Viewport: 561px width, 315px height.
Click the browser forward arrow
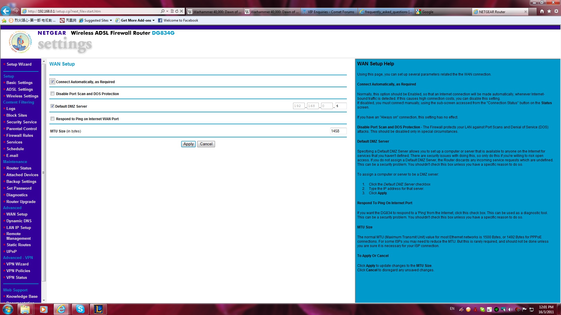pyautogui.click(x=16, y=11)
